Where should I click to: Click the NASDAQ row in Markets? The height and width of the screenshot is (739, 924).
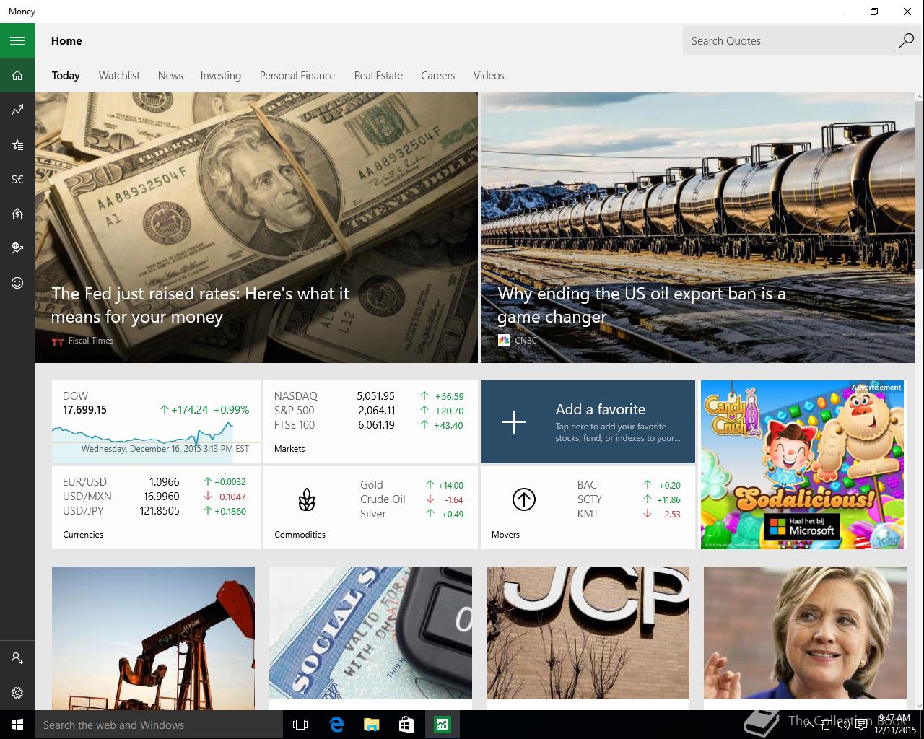click(369, 396)
